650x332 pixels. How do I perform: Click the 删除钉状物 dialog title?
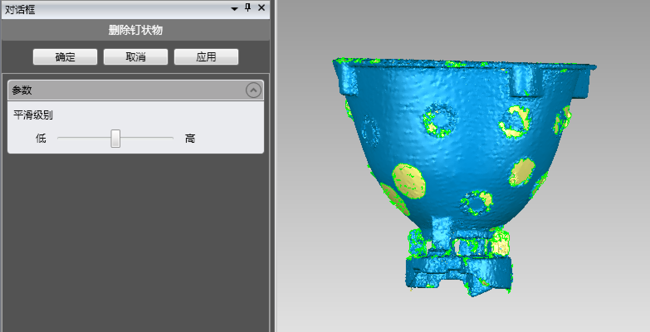coord(136,30)
